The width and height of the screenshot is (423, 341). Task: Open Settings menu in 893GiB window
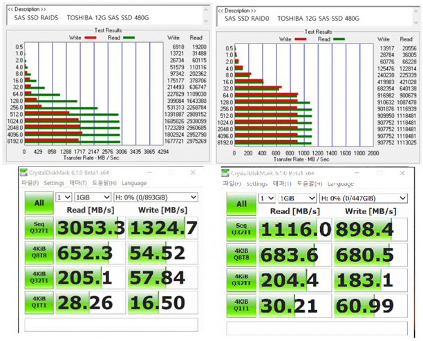tap(54, 183)
